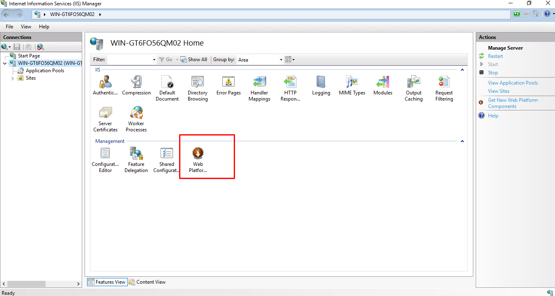Viewport: 555px width, 296px height.
Task: Switch to Features View tab
Action: (x=107, y=282)
